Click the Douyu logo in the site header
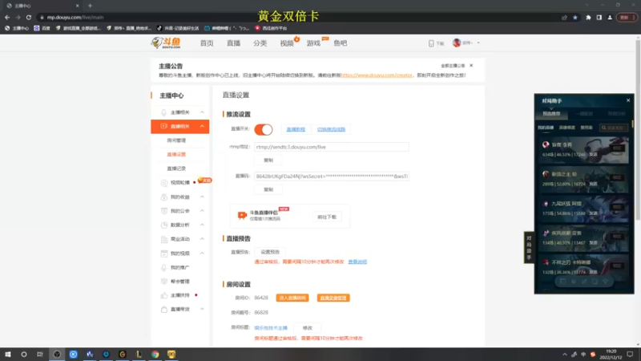Image resolution: width=641 pixels, height=361 pixels. pyautogui.click(x=166, y=43)
